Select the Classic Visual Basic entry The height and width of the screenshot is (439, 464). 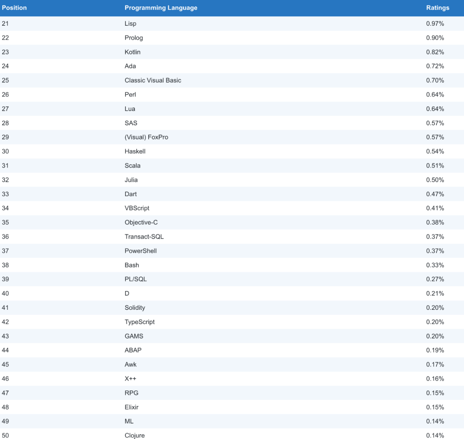coord(153,80)
